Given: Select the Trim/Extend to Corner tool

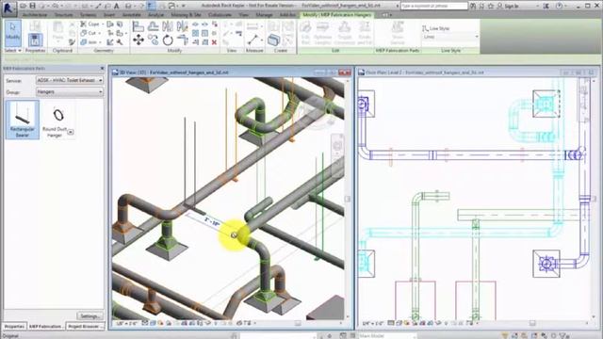Looking at the screenshot, I should (182, 40).
